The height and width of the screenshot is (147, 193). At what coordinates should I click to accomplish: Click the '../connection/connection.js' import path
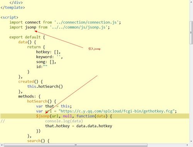(x=86, y=22)
